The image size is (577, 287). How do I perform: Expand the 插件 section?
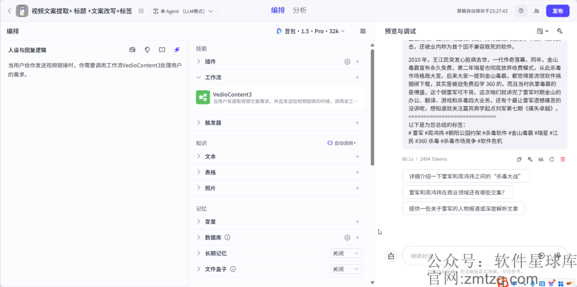tap(199, 62)
